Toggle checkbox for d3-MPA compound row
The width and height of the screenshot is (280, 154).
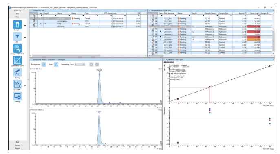click(x=33, y=26)
